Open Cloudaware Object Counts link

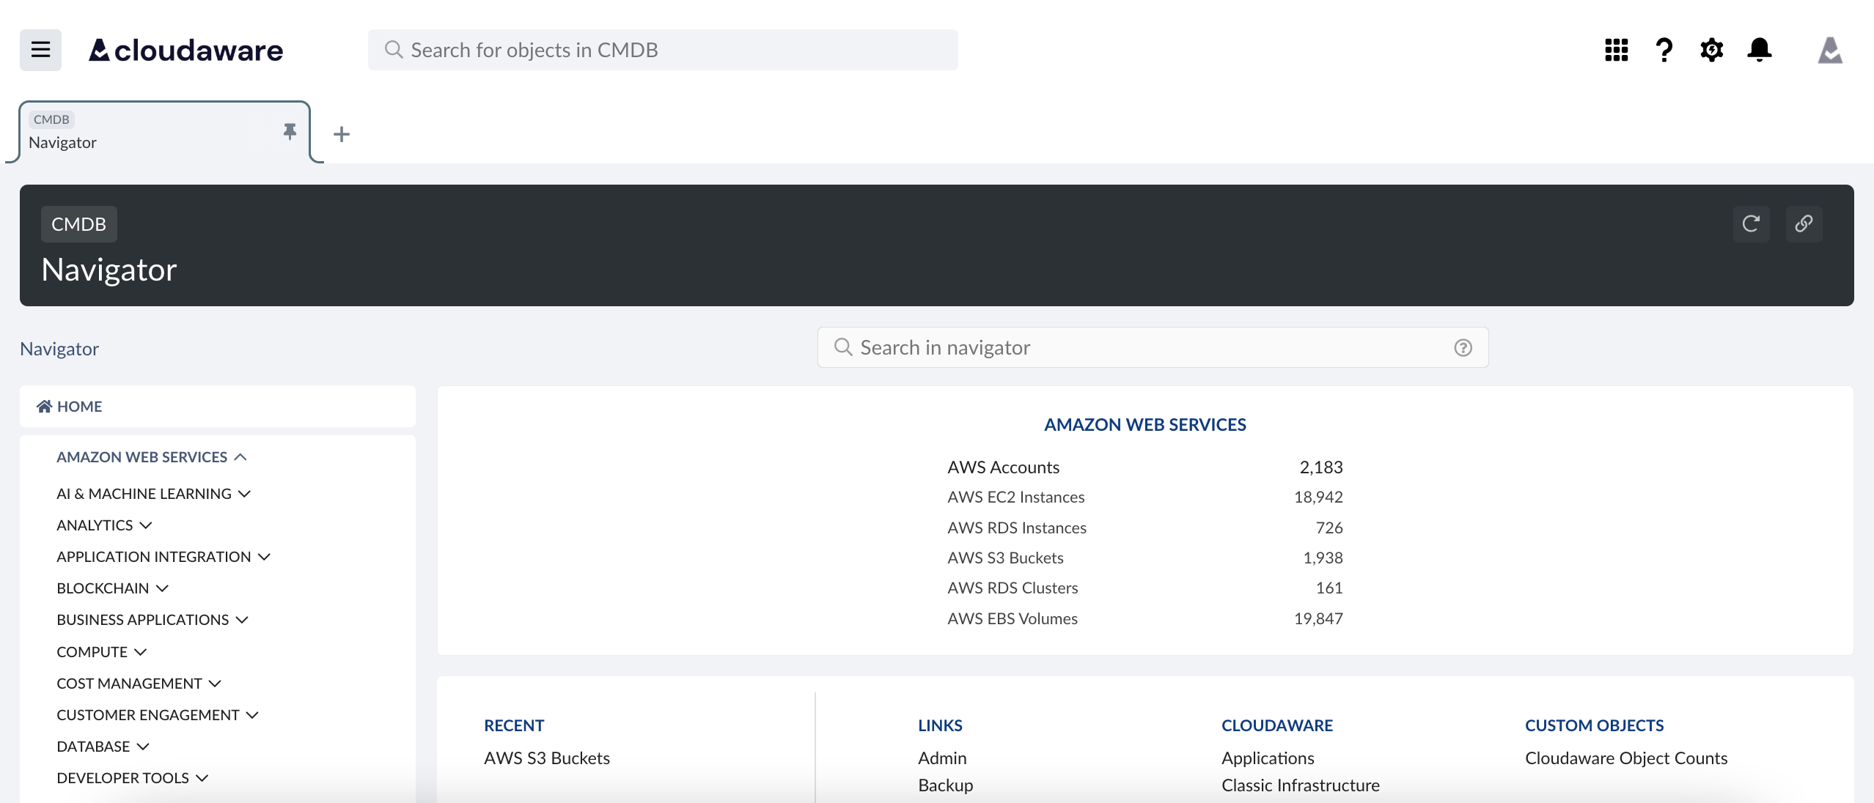click(x=1626, y=758)
